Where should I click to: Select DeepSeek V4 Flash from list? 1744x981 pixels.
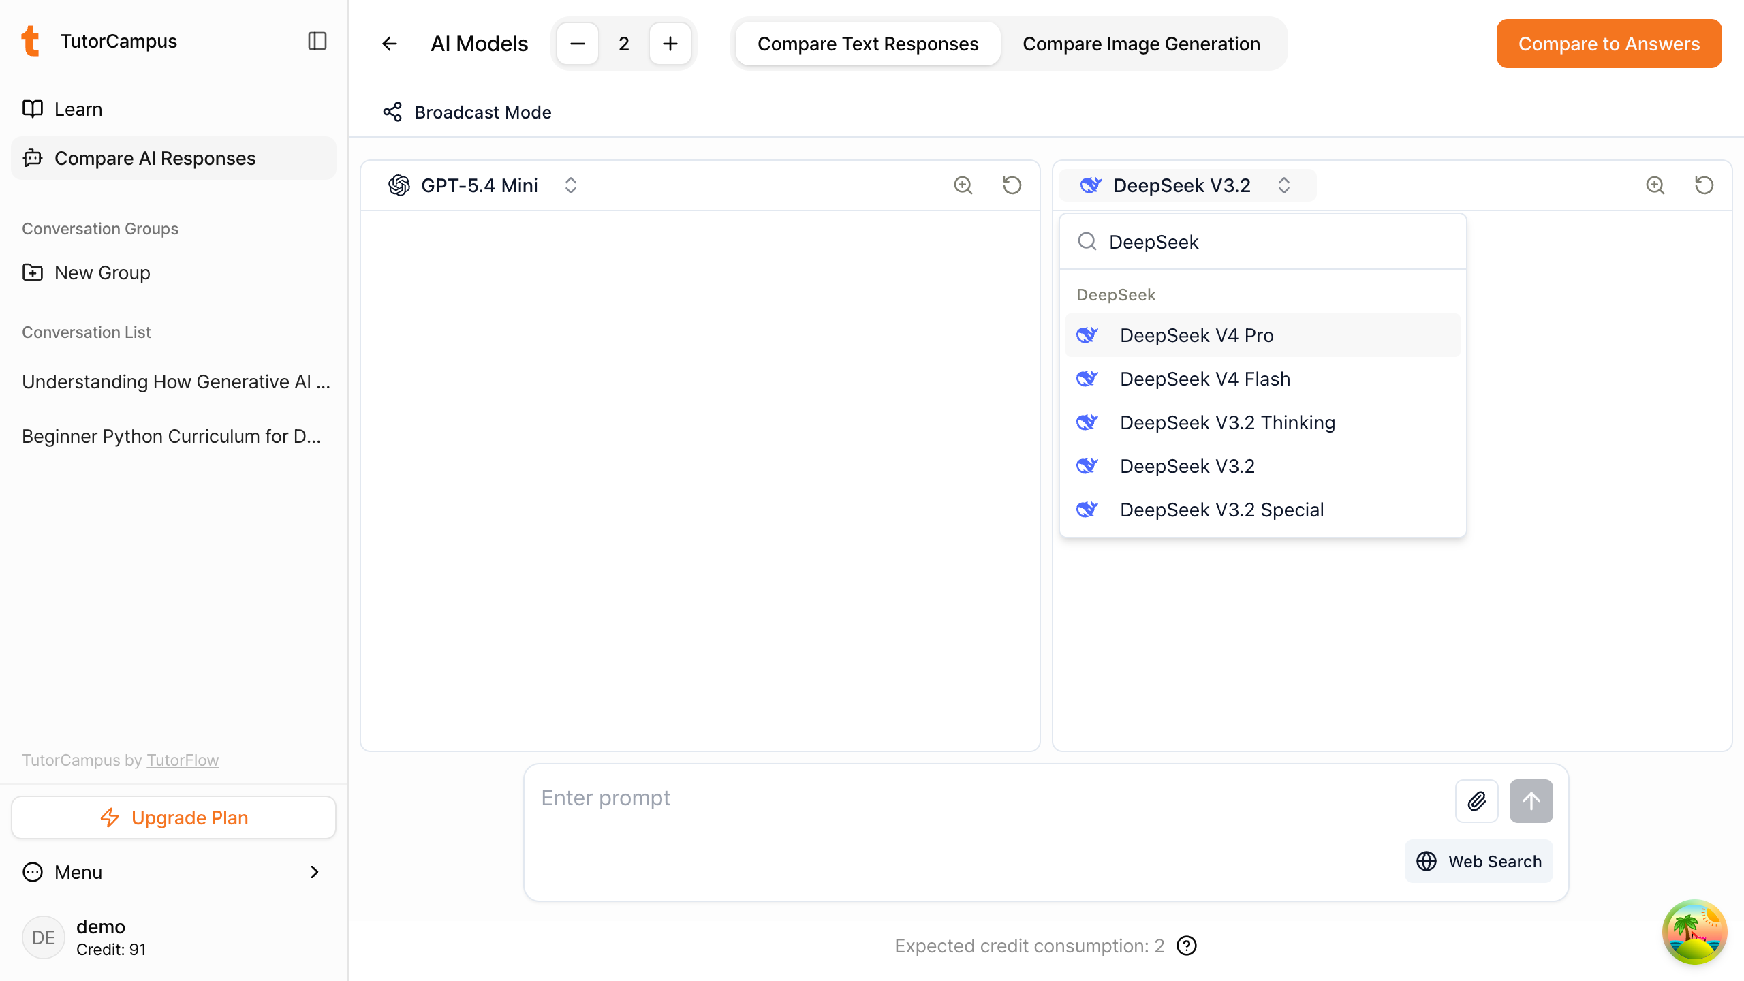tap(1263, 379)
